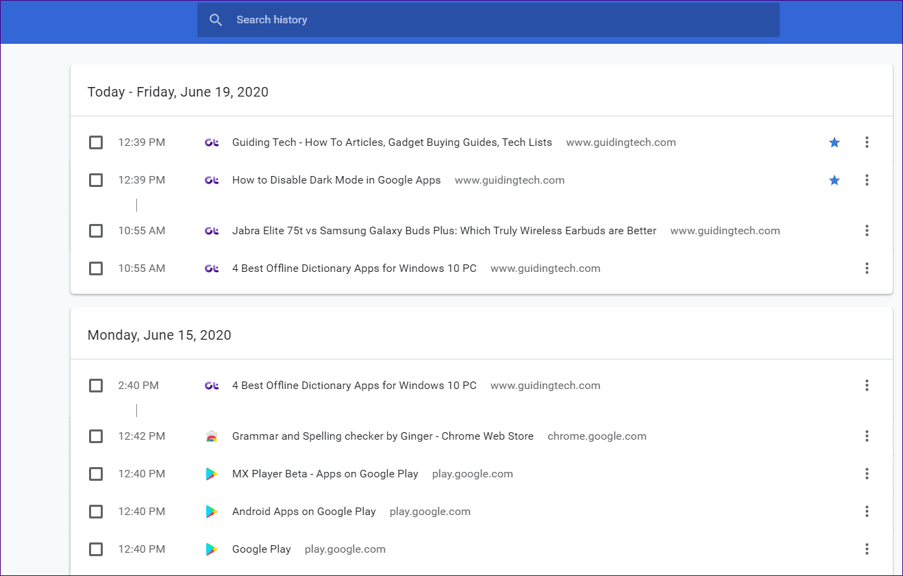Select checkbox for Jabra Elite 75t entry
The height and width of the screenshot is (576, 903).
(x=96, y=231)
